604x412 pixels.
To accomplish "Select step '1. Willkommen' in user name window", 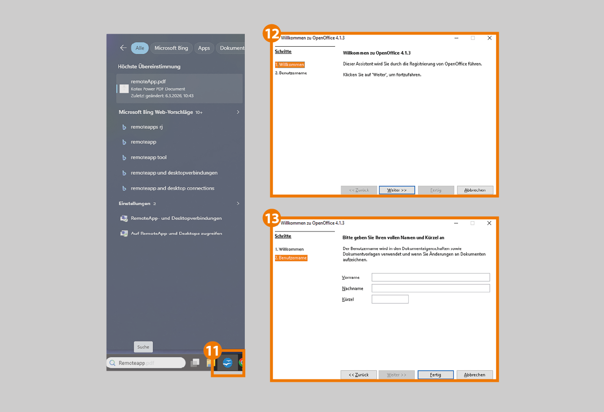I will pos(289,249).
